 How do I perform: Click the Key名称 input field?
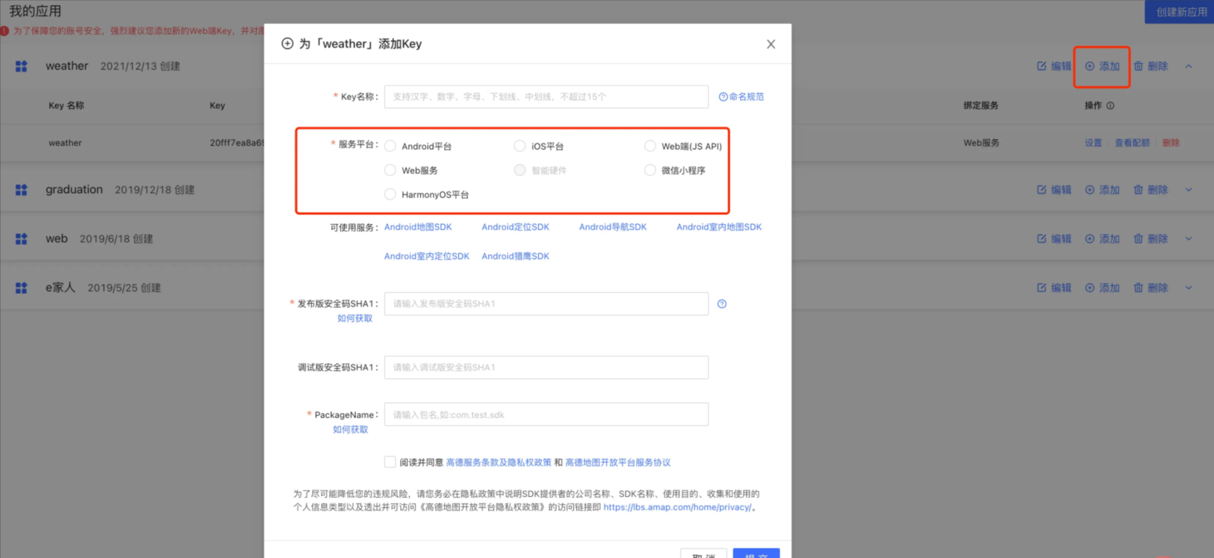[546, 96]
